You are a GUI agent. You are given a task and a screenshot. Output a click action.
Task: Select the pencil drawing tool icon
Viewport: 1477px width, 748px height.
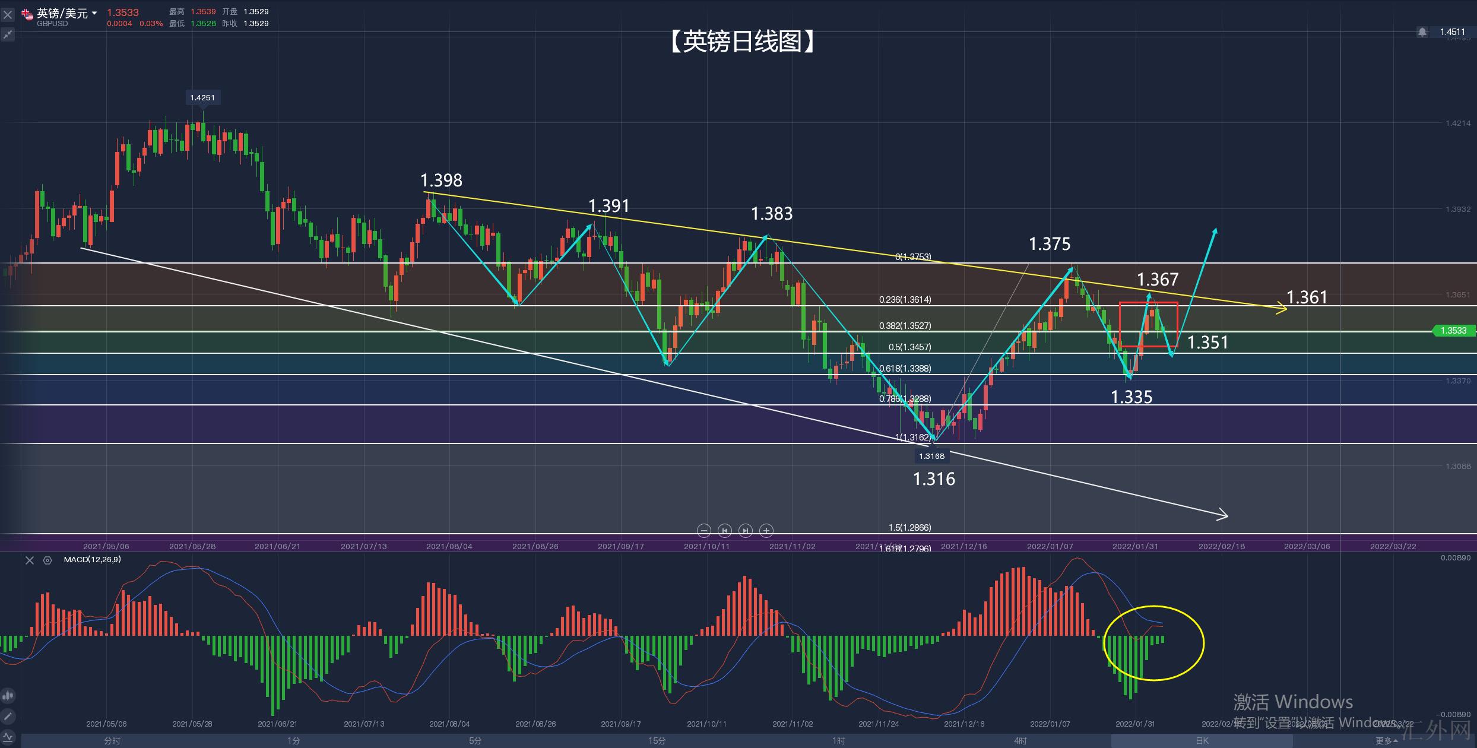point(8,717)
